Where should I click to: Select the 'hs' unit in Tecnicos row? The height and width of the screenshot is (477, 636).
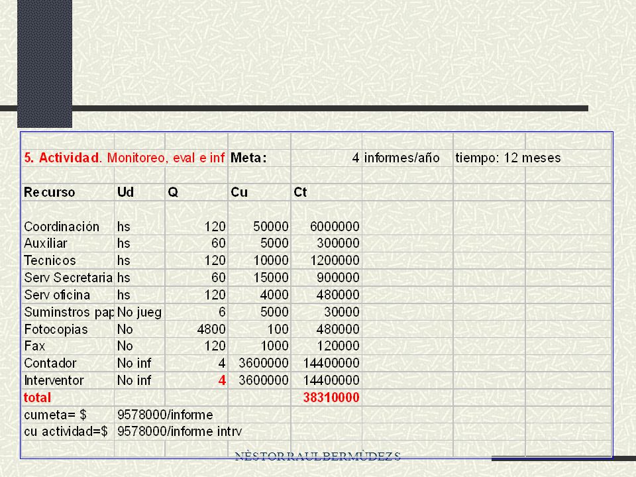(x=124, y=260)
